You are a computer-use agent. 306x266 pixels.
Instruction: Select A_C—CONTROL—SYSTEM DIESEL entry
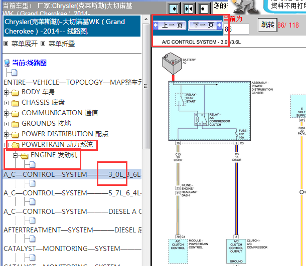[x=72, y=211]
